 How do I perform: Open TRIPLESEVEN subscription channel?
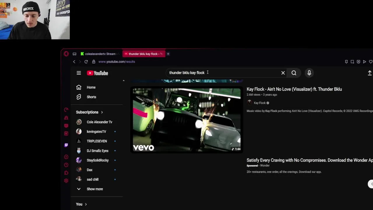97,141
